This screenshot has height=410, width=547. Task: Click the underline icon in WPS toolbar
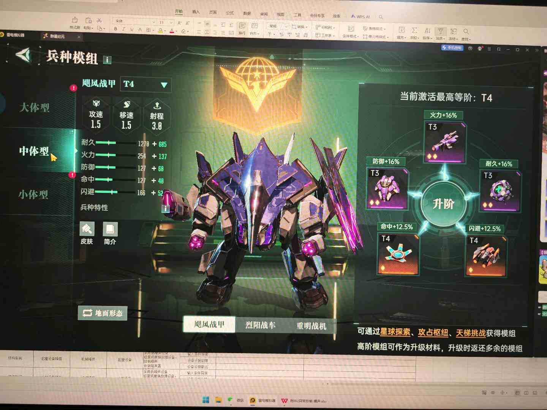click(x=131, y=29)
